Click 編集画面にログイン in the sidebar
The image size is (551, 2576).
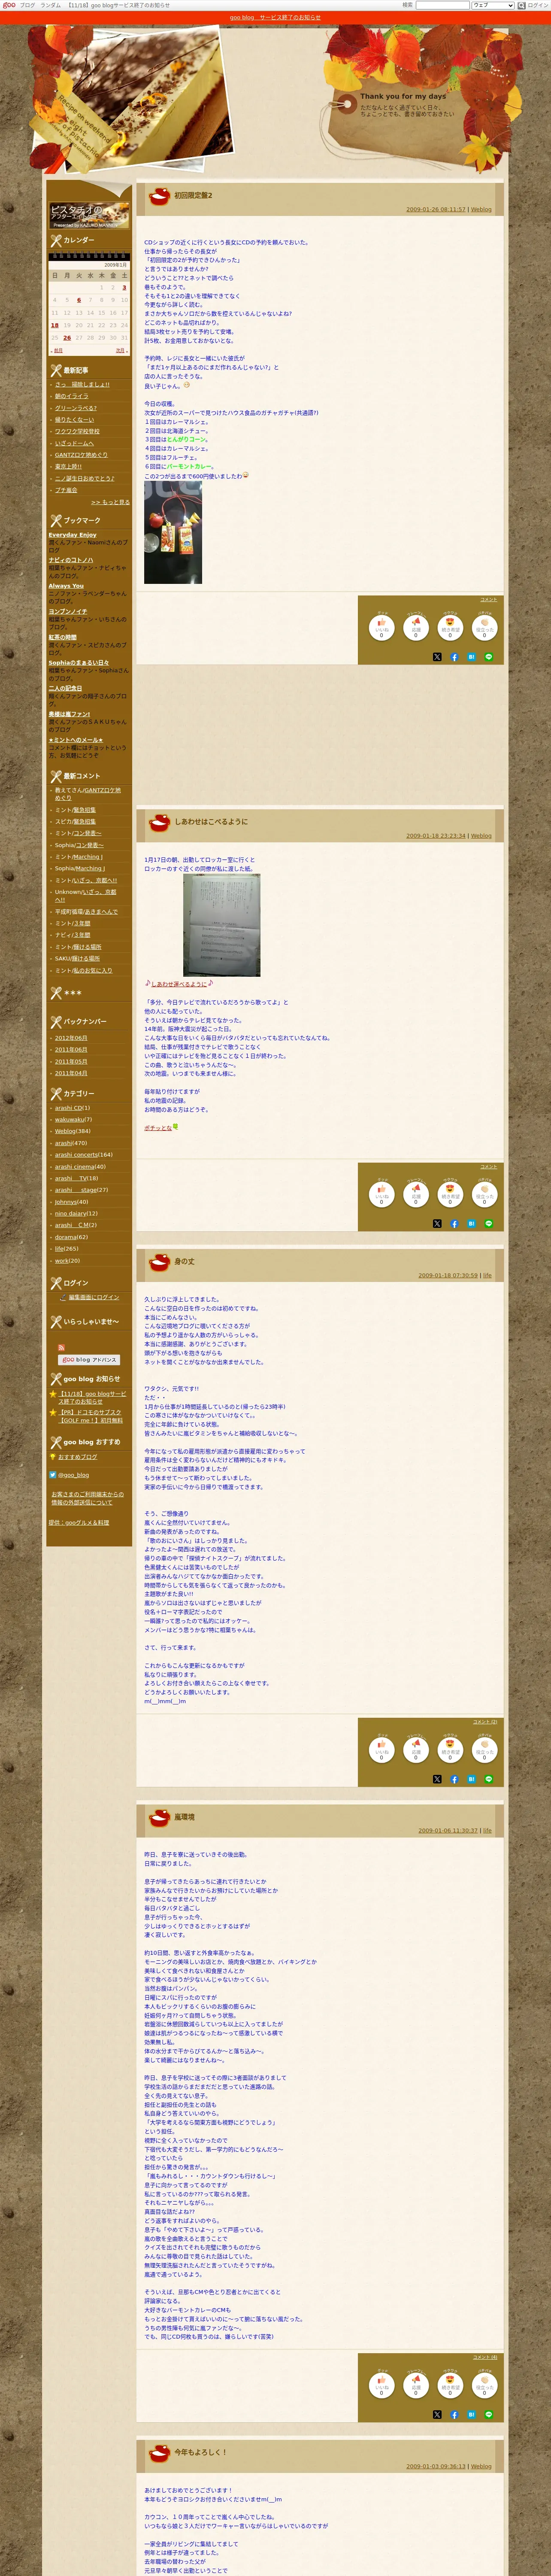point(94,1298)
